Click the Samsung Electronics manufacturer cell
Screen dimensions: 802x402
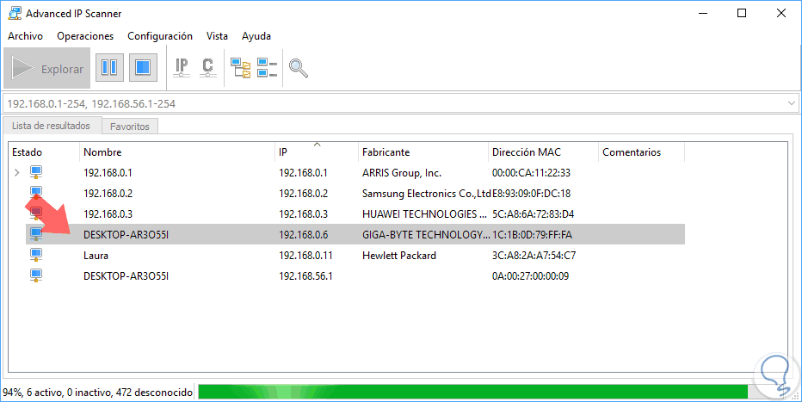(x=426, y=194)
